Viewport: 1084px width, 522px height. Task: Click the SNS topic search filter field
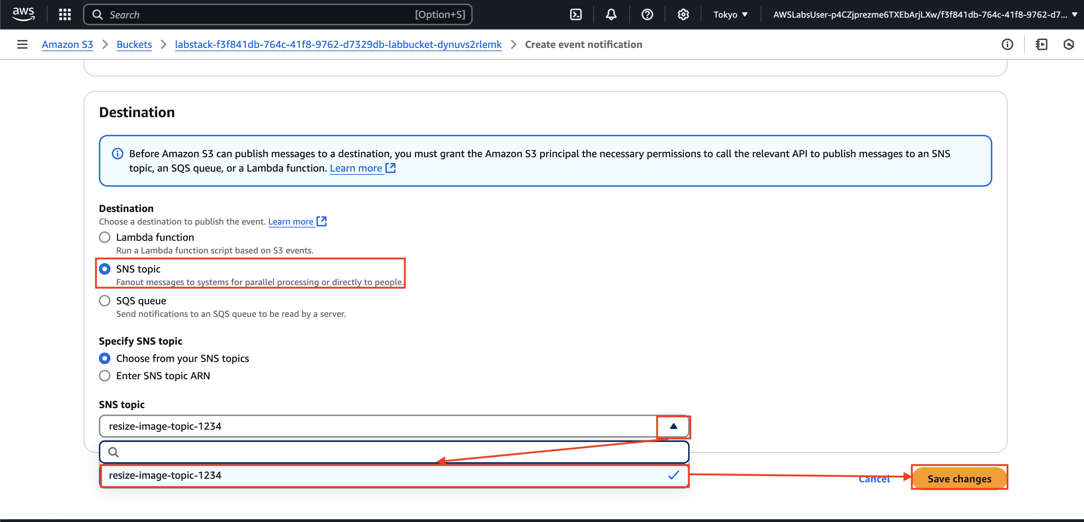click(x=393, y=452)
